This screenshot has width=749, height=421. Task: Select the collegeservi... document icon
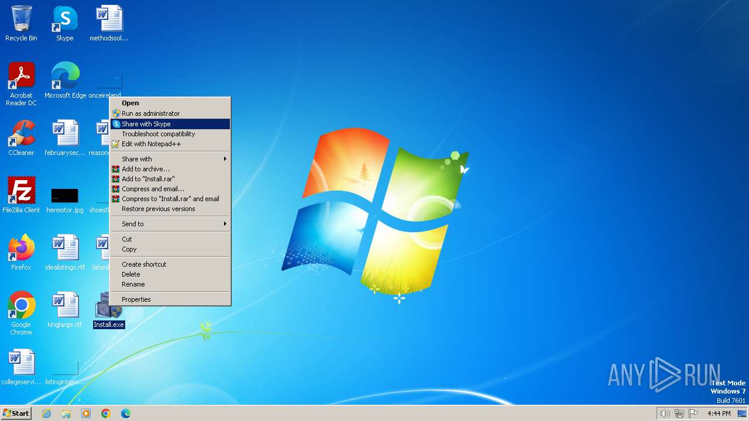(x=21, y=367)
